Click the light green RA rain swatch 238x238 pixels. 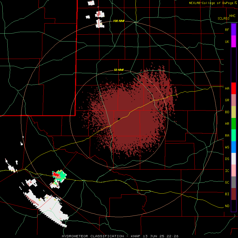click(x=234, y=135)
